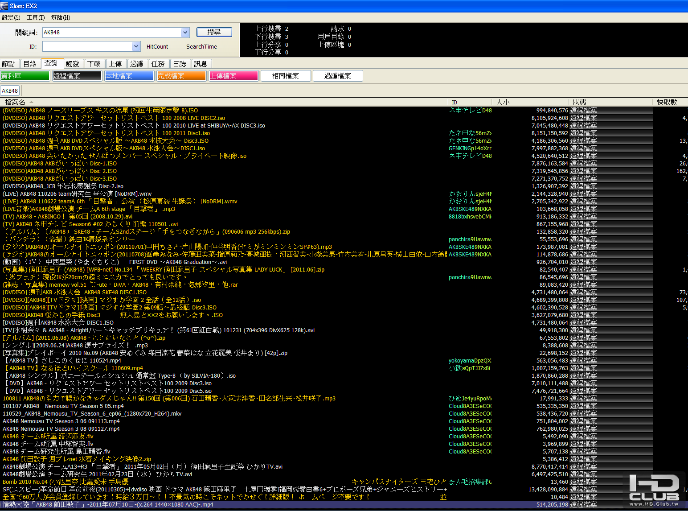Toggle the blue 本地檔案 filter
The width and height of the screenshot is (688, 511).
(129, 76)
